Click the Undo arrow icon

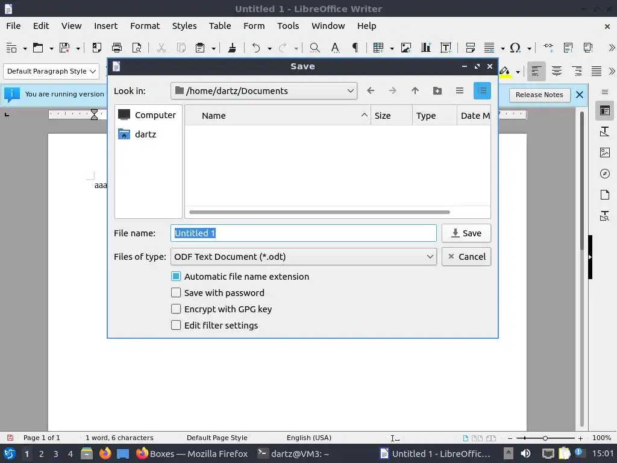coord(256,48)
